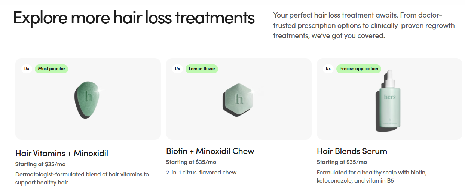Click the Starting at $35/mo under Biotin Chew
This screenshot has width=465, height=196.
coord(191,162)
